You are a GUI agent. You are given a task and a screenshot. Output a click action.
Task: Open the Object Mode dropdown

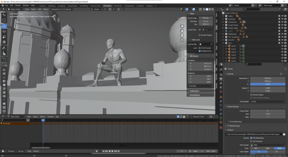(15, 9)
